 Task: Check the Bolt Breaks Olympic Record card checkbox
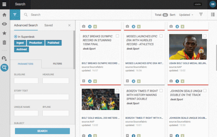pyautogui.click(x=117, y=36)
